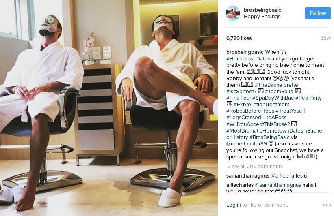View the 6,729 likes list
Image resolution: width=334 pixels, height=216 pixels.
point(239,38)
